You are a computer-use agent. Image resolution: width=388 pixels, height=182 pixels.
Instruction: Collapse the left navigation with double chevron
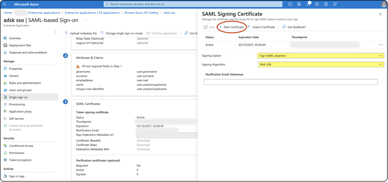56,32
